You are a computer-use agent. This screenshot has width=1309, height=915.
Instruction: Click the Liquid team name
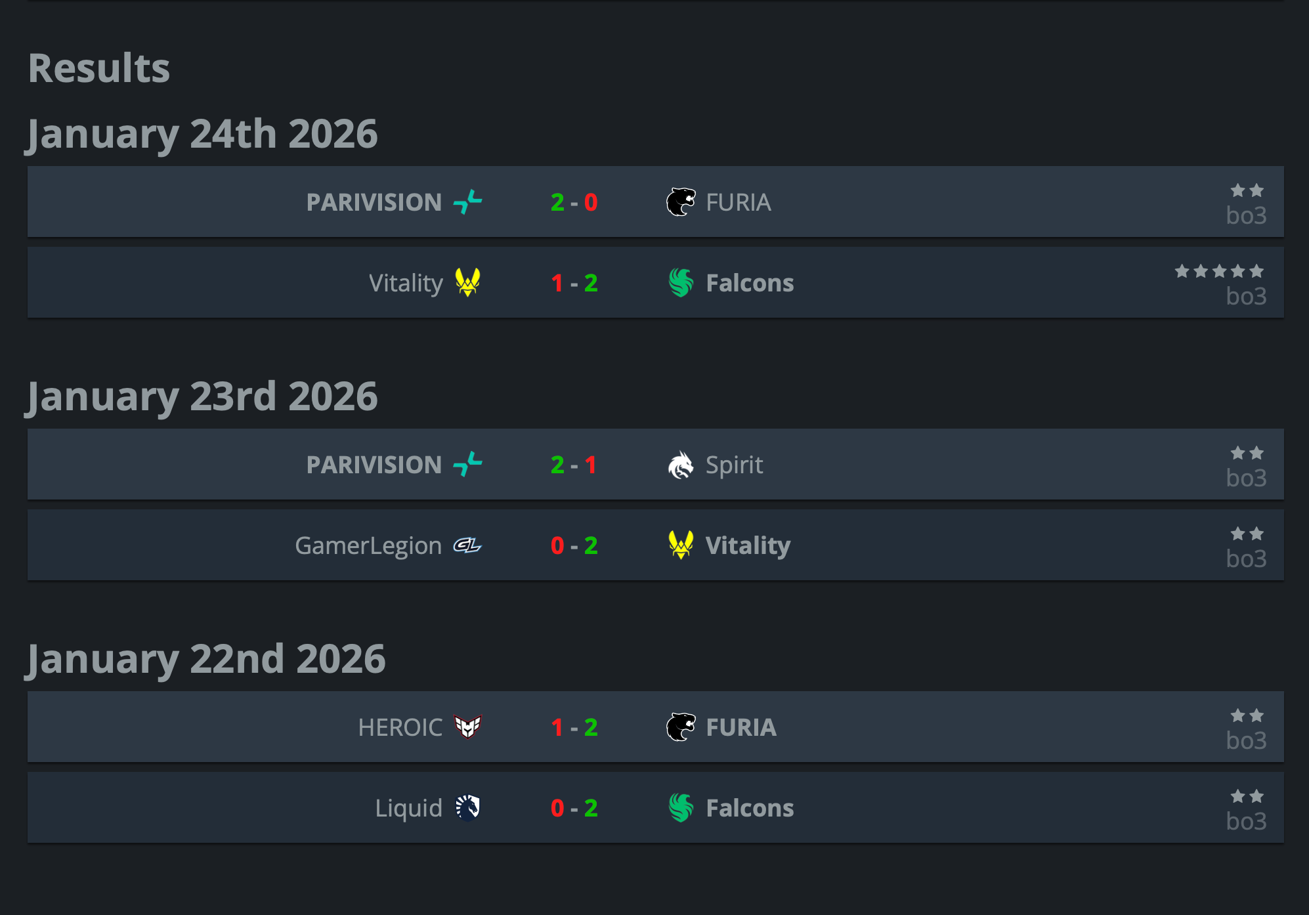[x=408, y=808]
